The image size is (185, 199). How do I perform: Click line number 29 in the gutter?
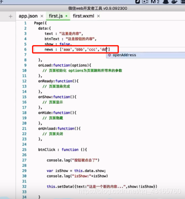tap(24, 171)
